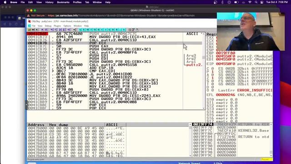
Task: Select the ADD ESP,18 instruction row
Action: coord(115,68)
